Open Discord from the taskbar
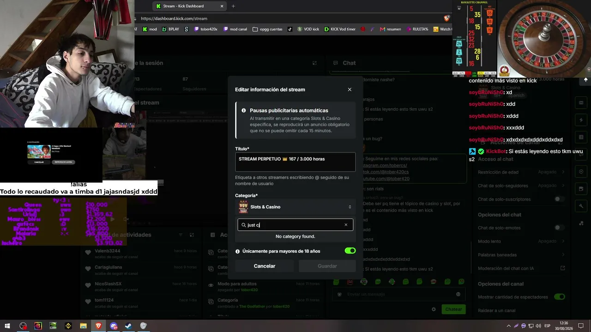Screen dimensions: 591x332 click(x=114, y=326)
